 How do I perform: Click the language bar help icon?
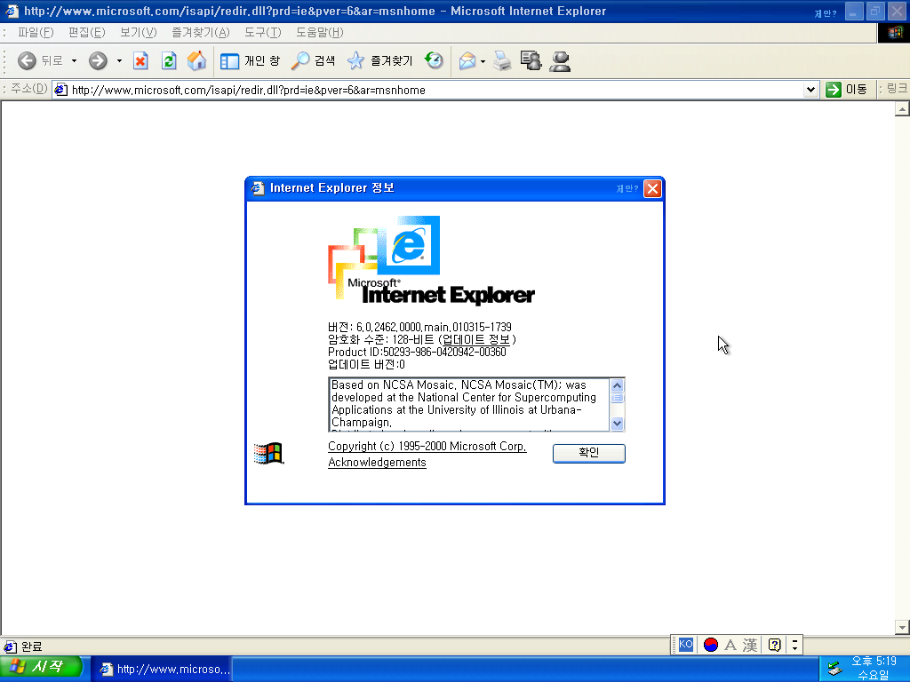click(774, 645)
